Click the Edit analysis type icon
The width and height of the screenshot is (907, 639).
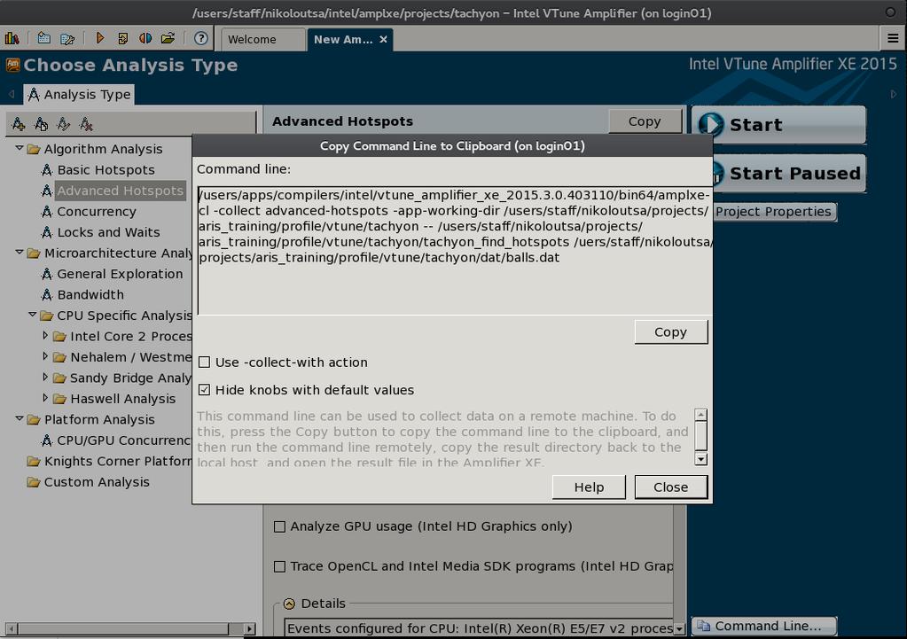[64, 124]
